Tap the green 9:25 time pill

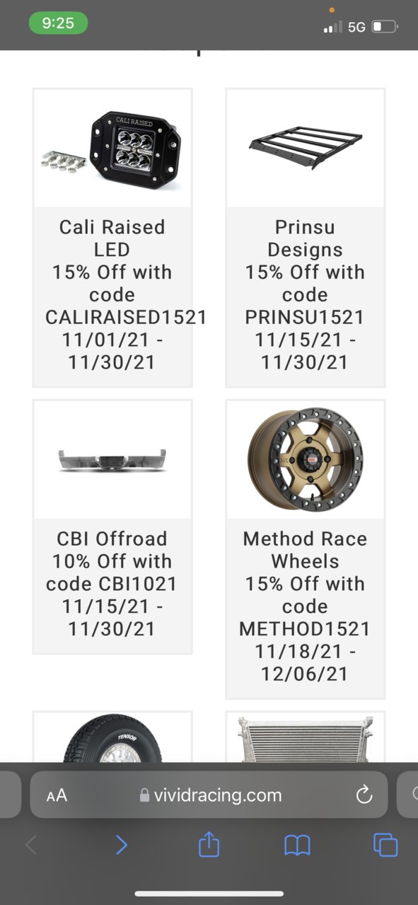58,23
